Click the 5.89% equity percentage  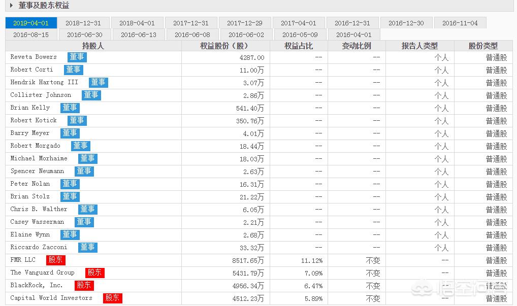coord(313,298)
